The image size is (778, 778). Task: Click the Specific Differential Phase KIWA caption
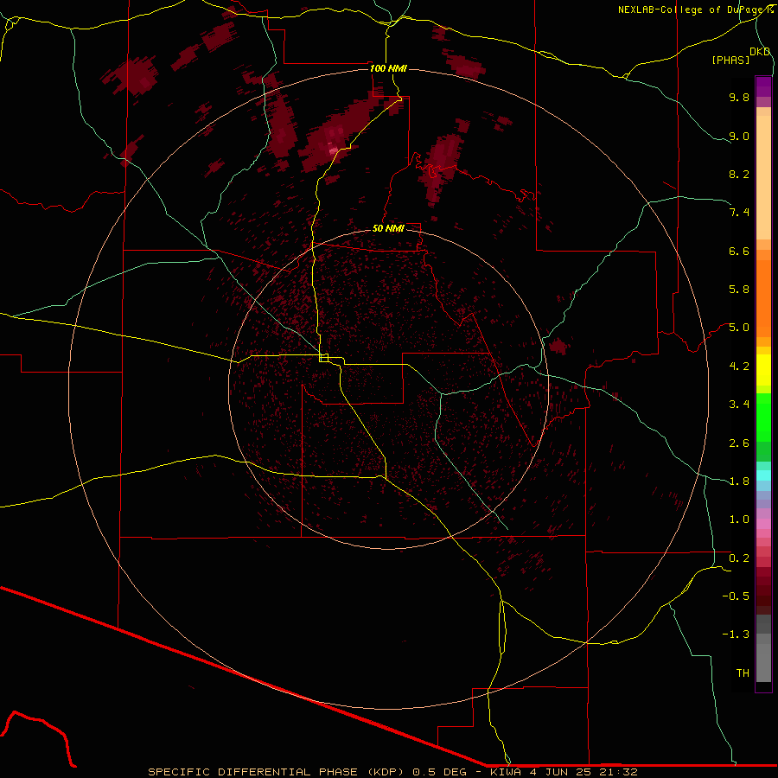tap(392, 772)
